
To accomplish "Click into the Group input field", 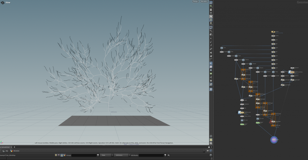I will pyautogui.click(x=84, y=155).
